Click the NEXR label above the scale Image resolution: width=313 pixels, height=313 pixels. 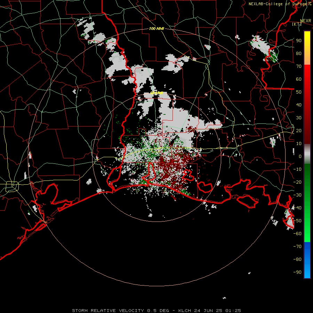click(306, 21)
